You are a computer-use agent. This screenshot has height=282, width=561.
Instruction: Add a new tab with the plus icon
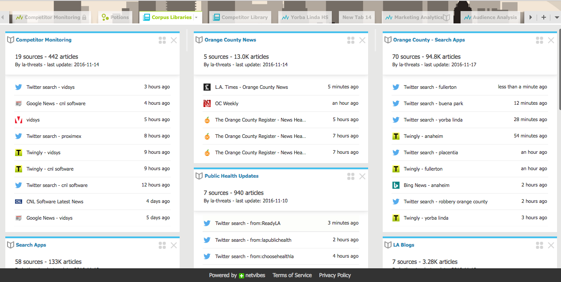click(x=544, y=17)
